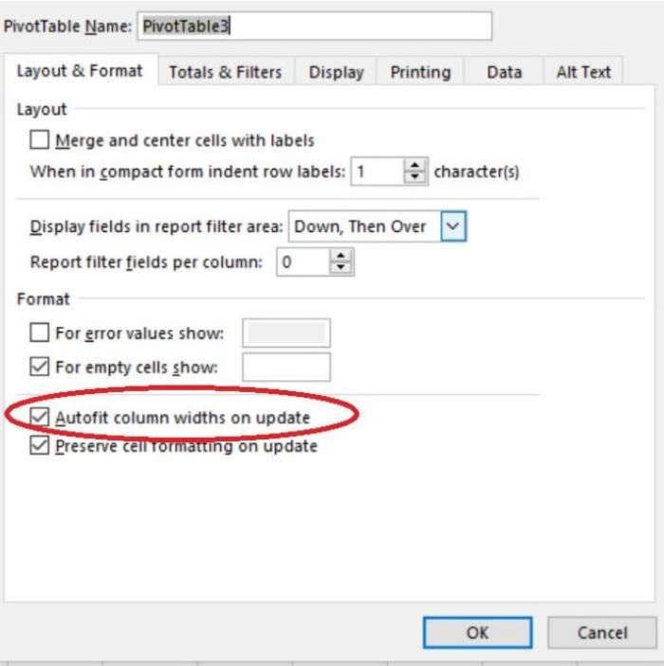Open the Display tab

(x=336, y=72)
